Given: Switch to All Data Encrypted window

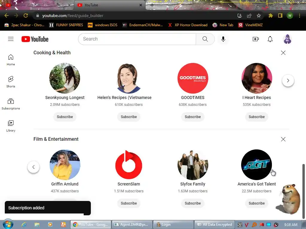Looking at the screenshot, I should tap(214, 225).
